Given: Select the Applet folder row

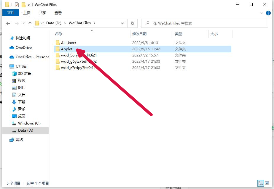Looking at the screenshot, I should pos(143,49).
